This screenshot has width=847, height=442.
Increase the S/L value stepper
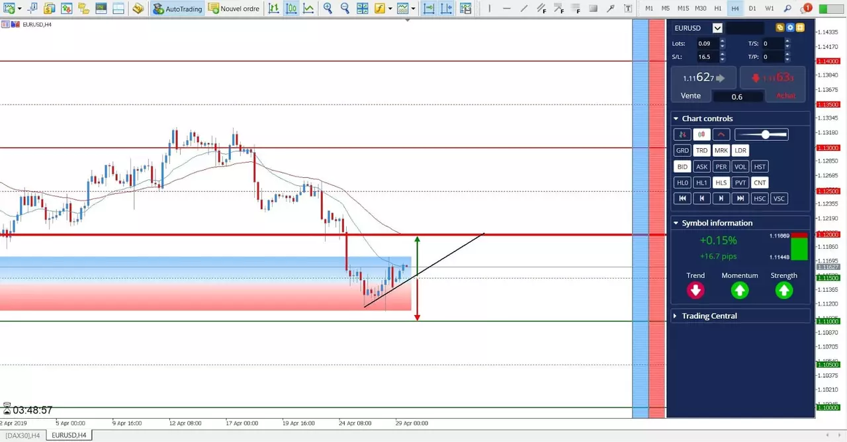(x=722, y=54)
